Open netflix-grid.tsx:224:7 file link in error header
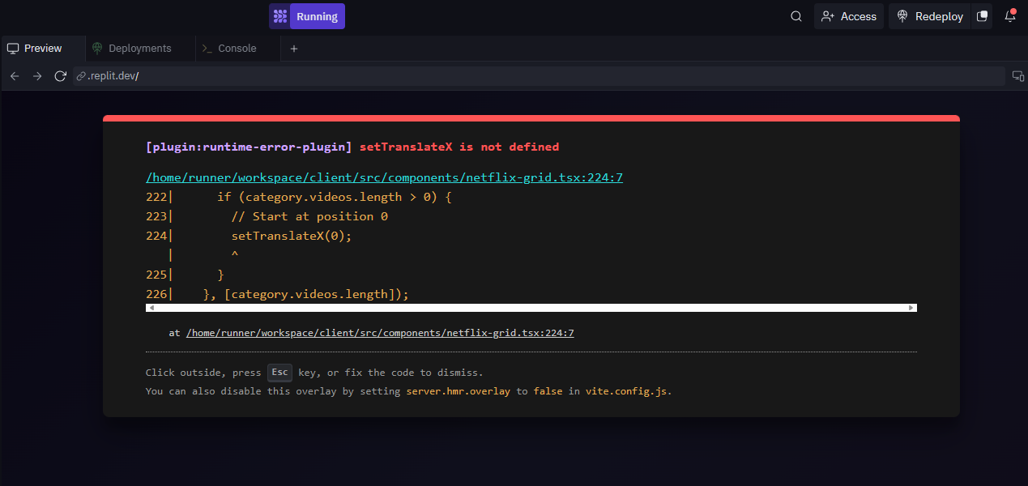The width and height of the screenshot is (1028, 486). pyautogui.click(x=384, y=177)
